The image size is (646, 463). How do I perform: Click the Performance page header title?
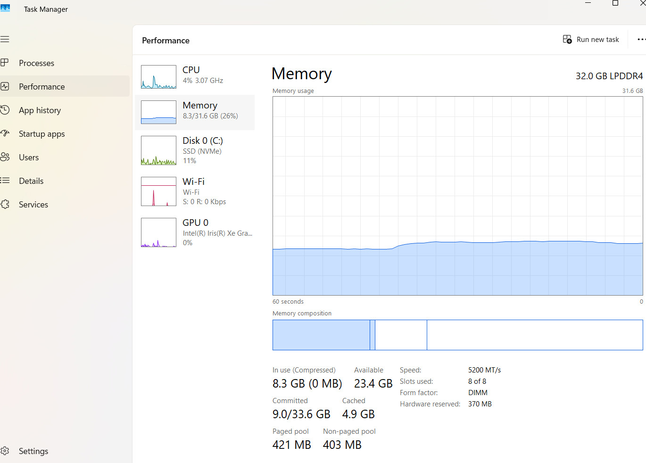click(x=166, y=41)
